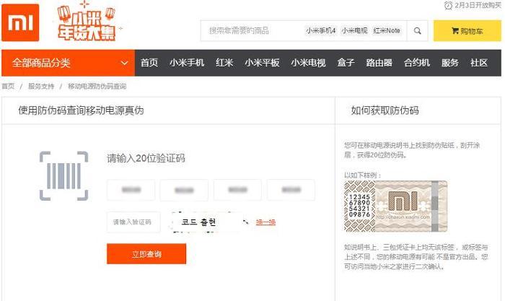Focus the second verification code box

point(184,190)
